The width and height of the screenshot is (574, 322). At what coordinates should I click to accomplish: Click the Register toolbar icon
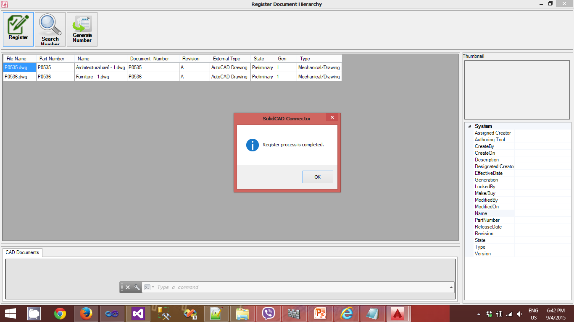[18, 29]
